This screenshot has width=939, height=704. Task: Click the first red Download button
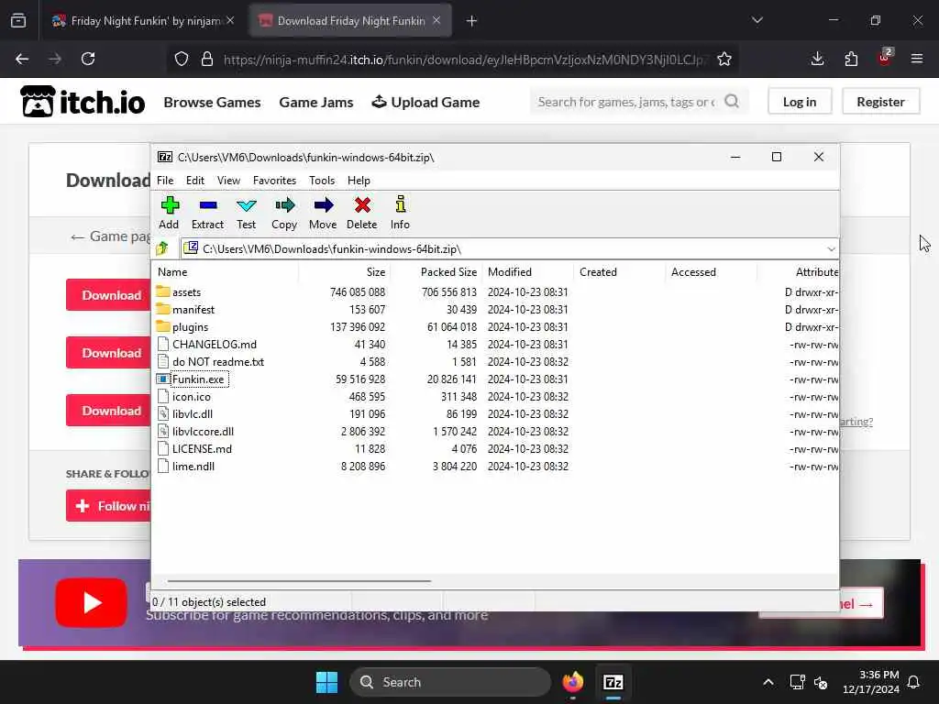point(108,295)
